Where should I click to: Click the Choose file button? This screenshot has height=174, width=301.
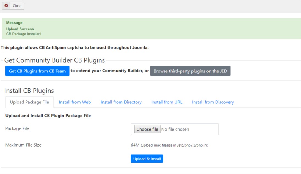147,129
